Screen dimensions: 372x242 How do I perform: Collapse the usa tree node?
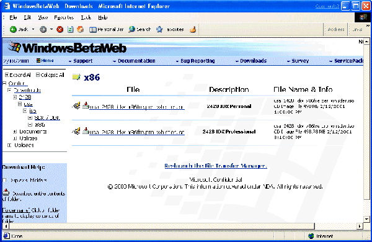point(20,104)
